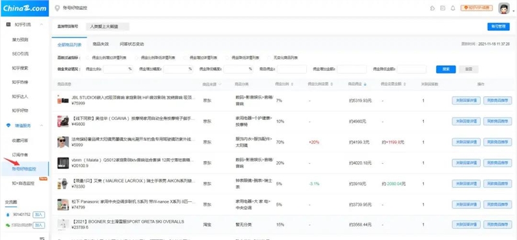
Task: Click the user avatar in top right
Action: tap(504, 8)
